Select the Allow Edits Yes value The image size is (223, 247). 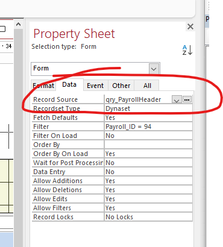[x=148, y=199]
